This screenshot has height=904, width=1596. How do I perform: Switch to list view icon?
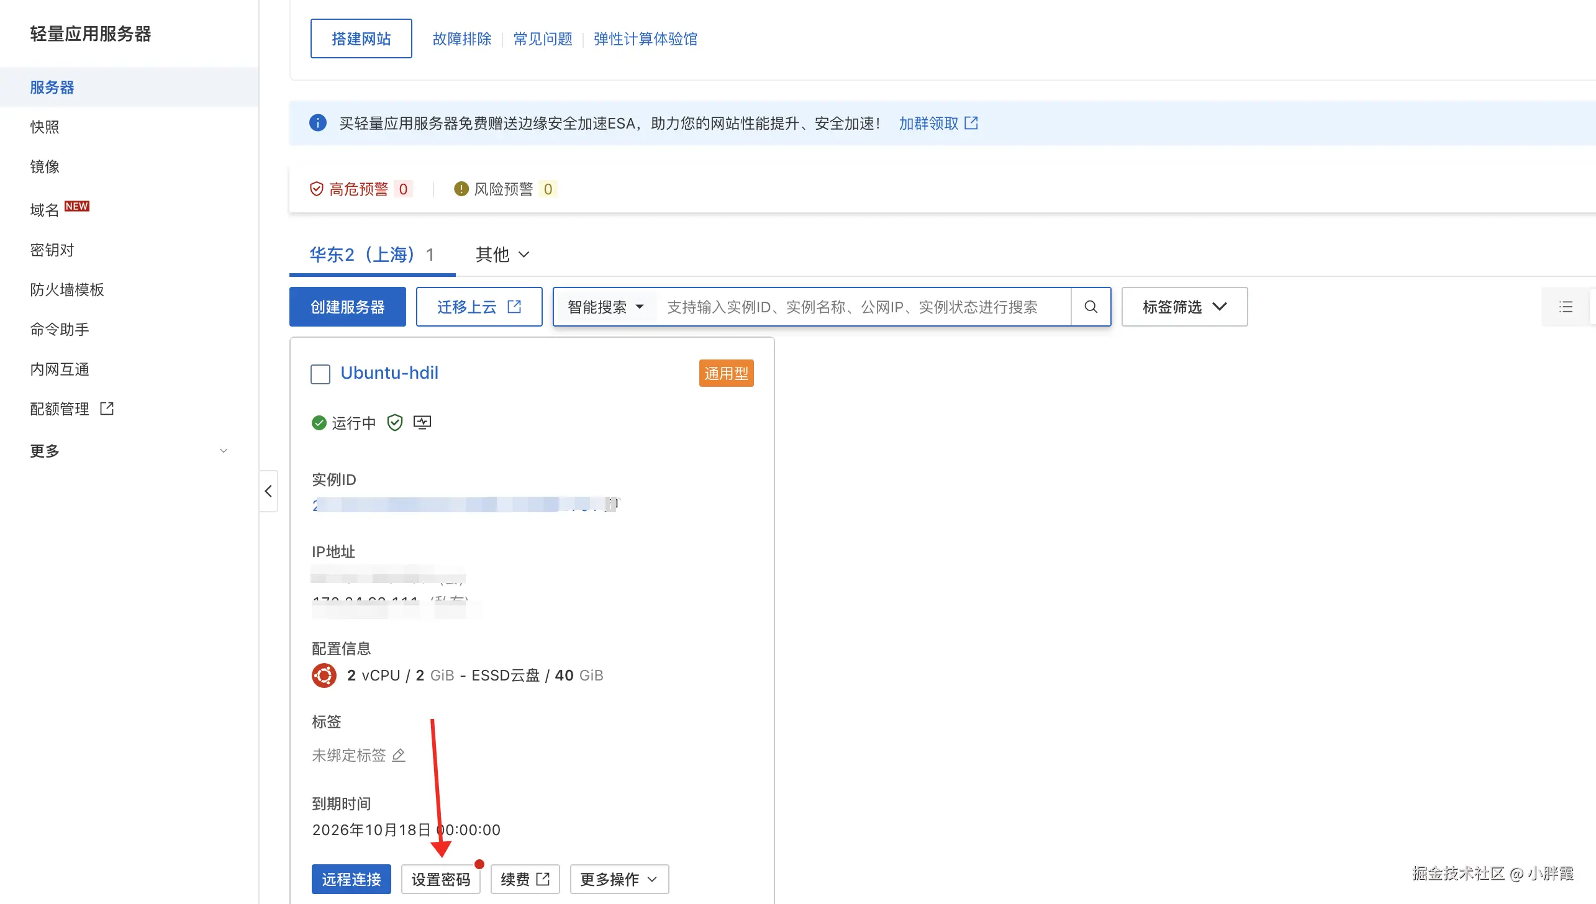[1566, 307]
